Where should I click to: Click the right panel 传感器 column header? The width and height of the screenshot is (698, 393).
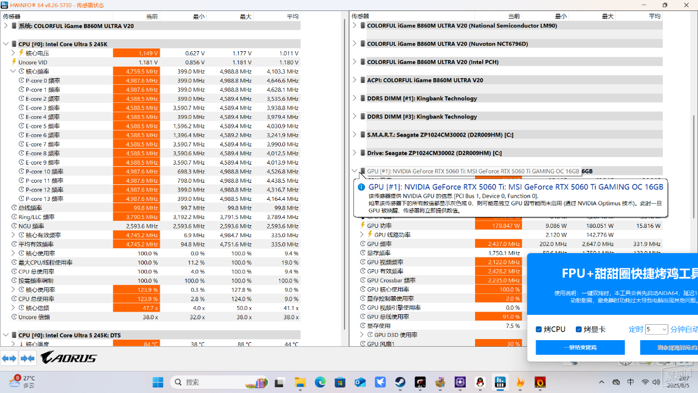(412, 17)
